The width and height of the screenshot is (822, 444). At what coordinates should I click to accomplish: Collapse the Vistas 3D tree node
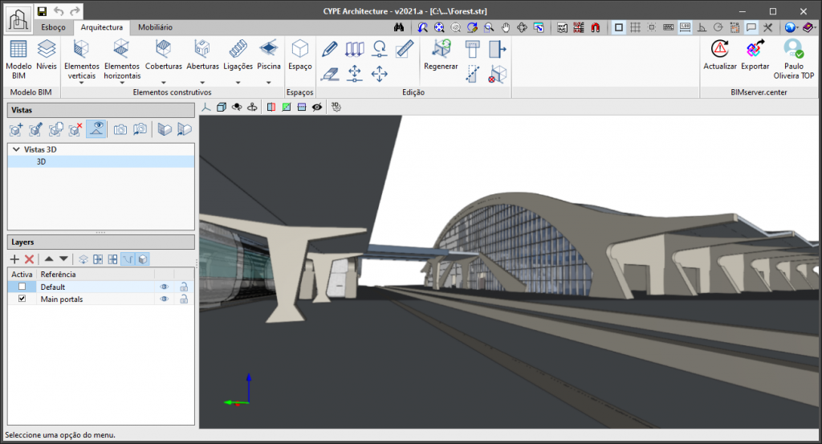pyautogui.click(x=16, y=149)
